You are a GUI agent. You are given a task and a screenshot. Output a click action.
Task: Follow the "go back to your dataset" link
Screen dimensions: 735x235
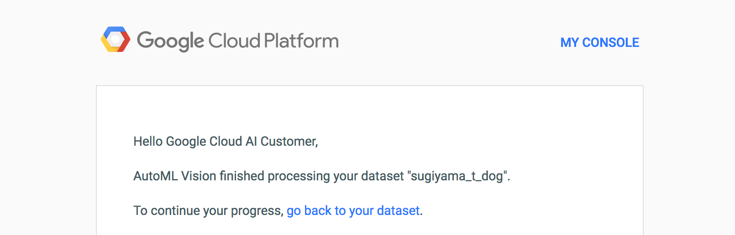353,210
